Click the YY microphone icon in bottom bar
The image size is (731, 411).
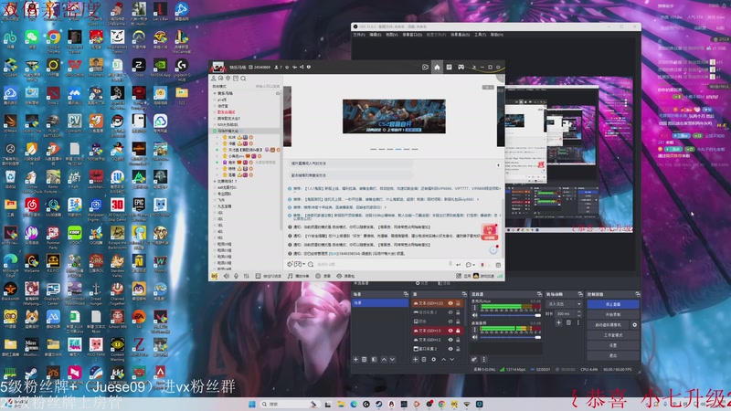[237, 276]
